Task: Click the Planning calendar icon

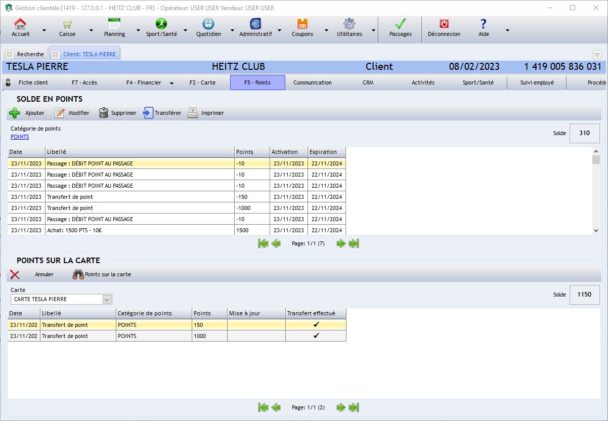Action: [114, 24]
